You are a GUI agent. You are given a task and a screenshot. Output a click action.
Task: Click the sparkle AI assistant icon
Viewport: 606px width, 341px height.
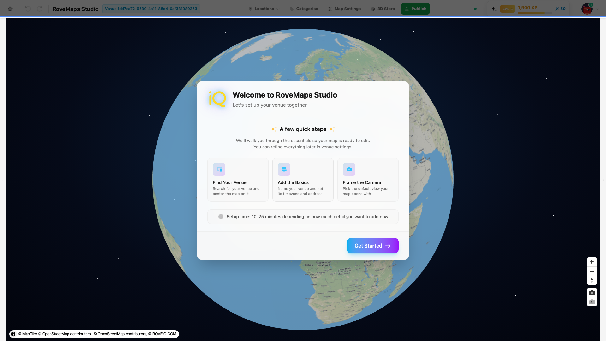(494, 9)
